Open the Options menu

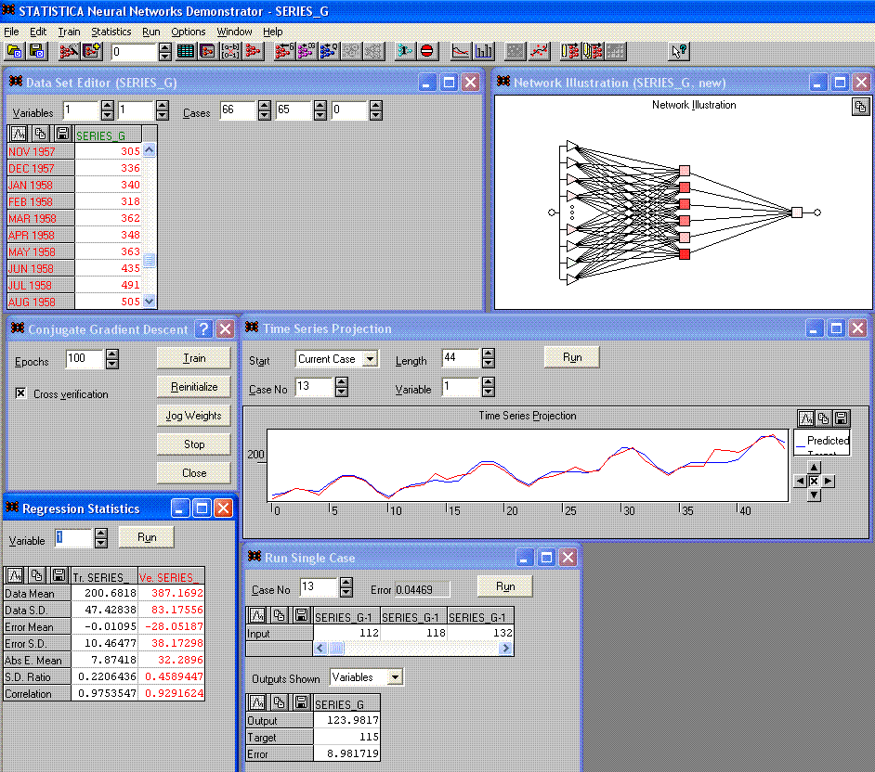pos(188,32)
